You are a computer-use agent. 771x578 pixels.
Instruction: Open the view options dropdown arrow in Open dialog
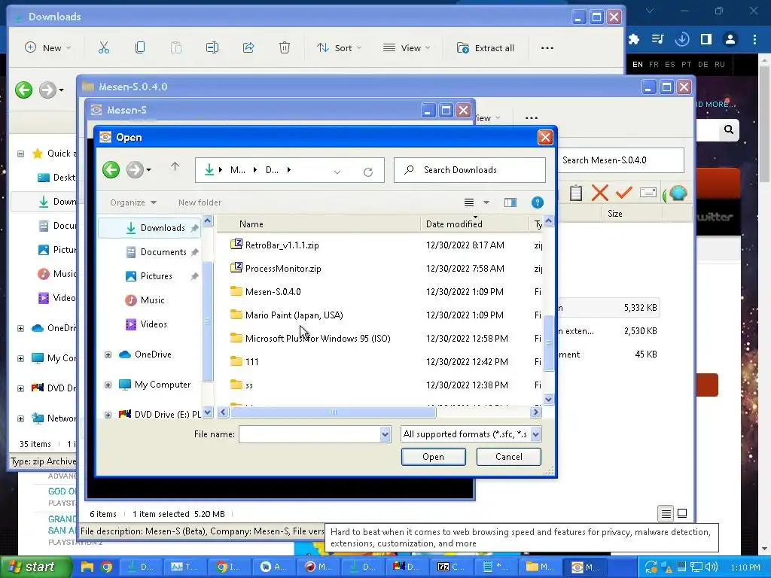pos(486,202)
